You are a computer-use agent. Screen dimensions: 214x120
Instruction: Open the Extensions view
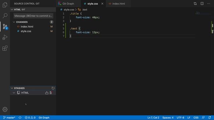(5, 48)
